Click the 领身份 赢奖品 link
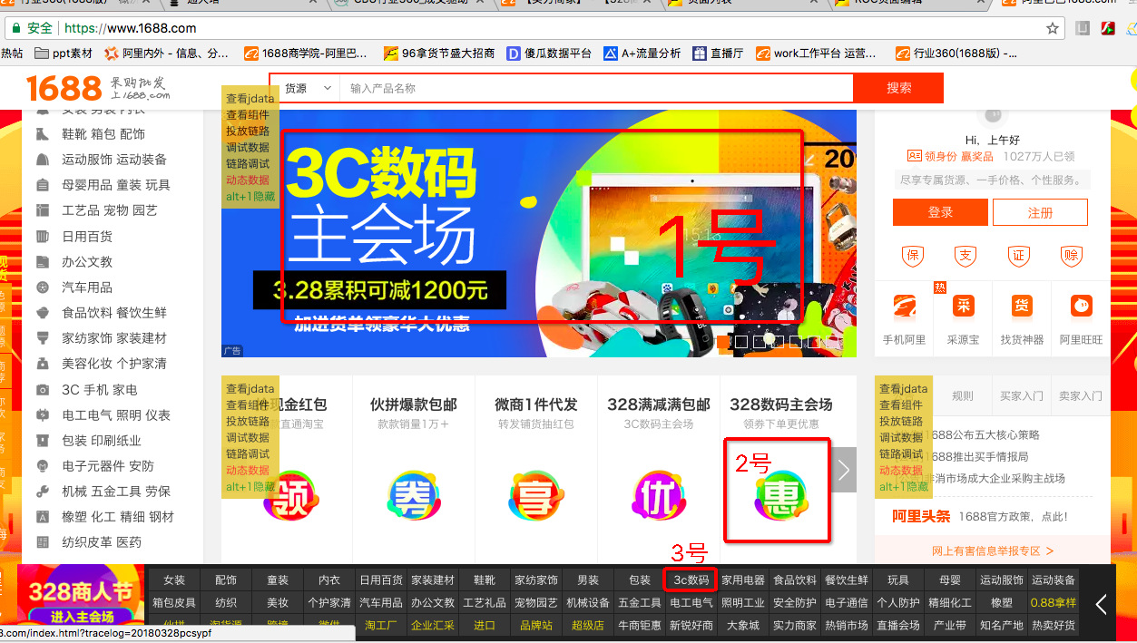The width and height of the screenshot is (1137, 643). tap(959, 157)
